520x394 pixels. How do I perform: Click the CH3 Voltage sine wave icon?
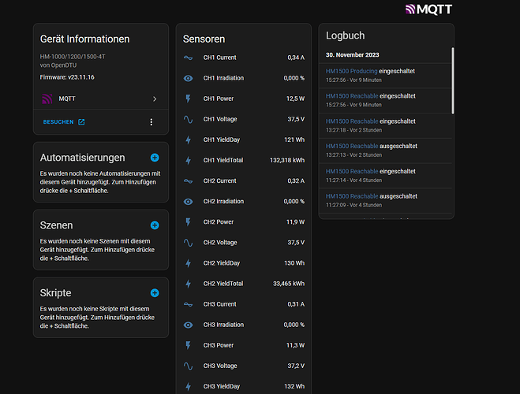(x=188, y=366)
